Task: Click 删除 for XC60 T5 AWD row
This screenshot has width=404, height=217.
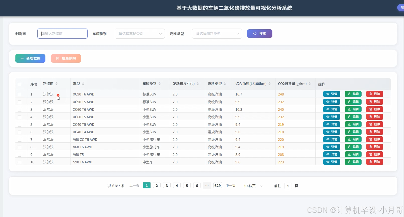Action: [x=375, y=117]
